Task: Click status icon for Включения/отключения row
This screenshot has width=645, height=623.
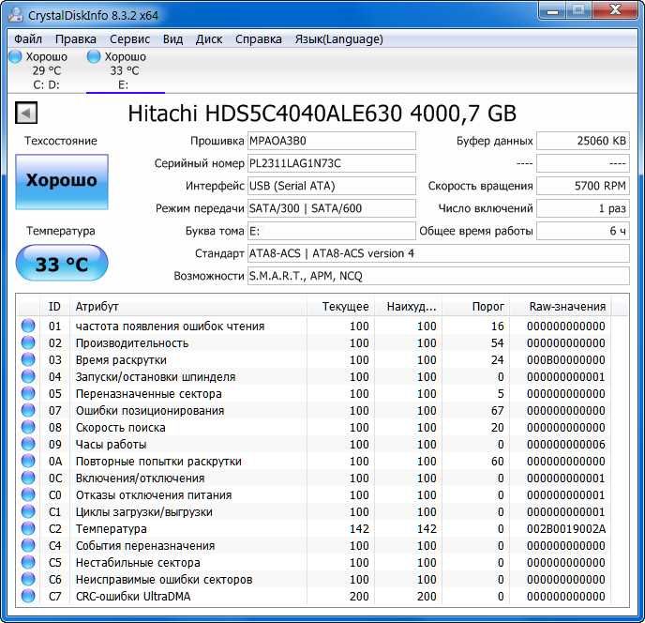Action: coord(28,478)
